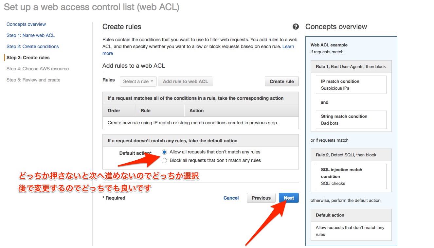
Task: Open the help question mark icon
Action: (x=296, y=27)
